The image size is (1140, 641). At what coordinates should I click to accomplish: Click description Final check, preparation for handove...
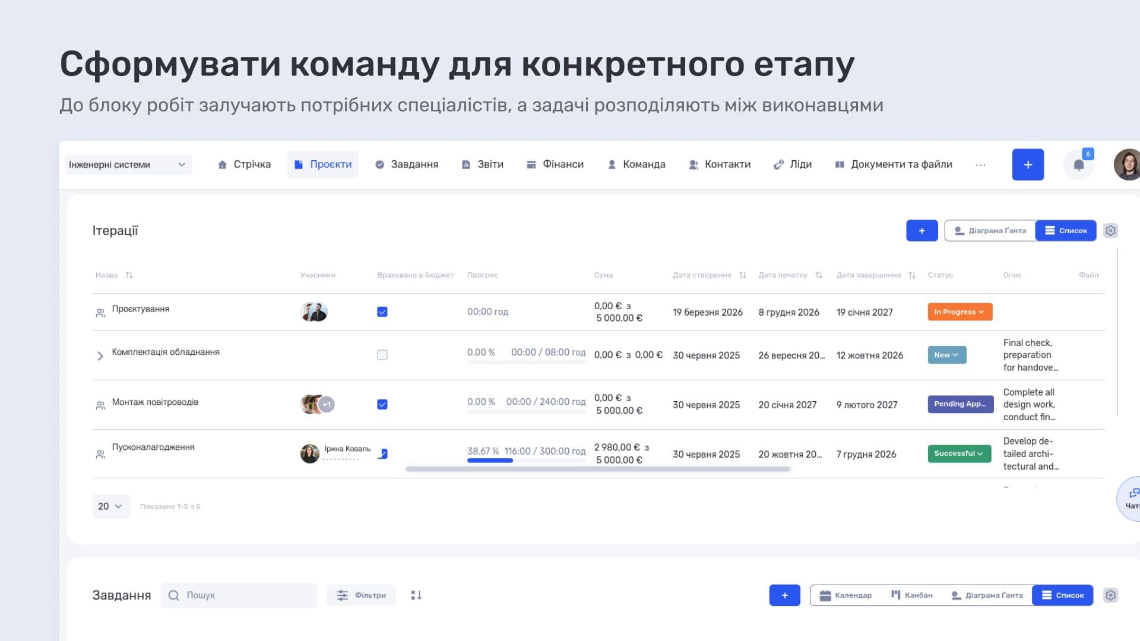click(1030, 356)
